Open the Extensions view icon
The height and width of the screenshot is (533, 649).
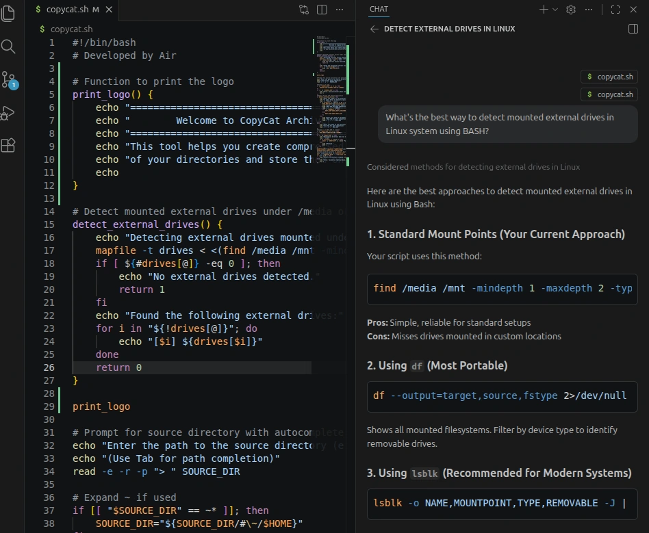click(8, 145)
